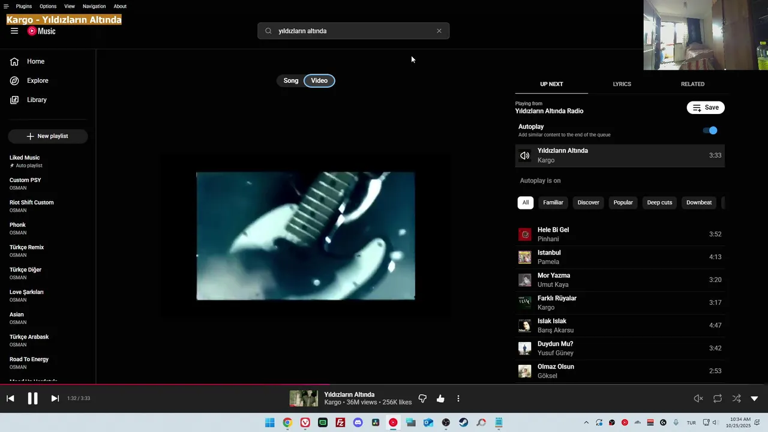The image size is (768, 432).
Task: Click the search magnifier icon
Action: [268, 31]
